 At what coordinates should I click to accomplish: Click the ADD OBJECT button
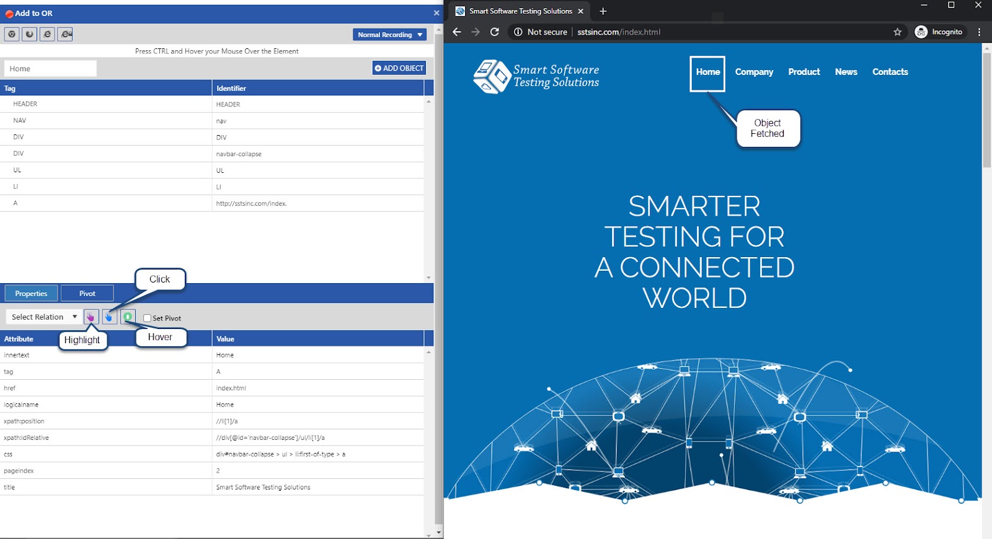[x=399, y=68]
